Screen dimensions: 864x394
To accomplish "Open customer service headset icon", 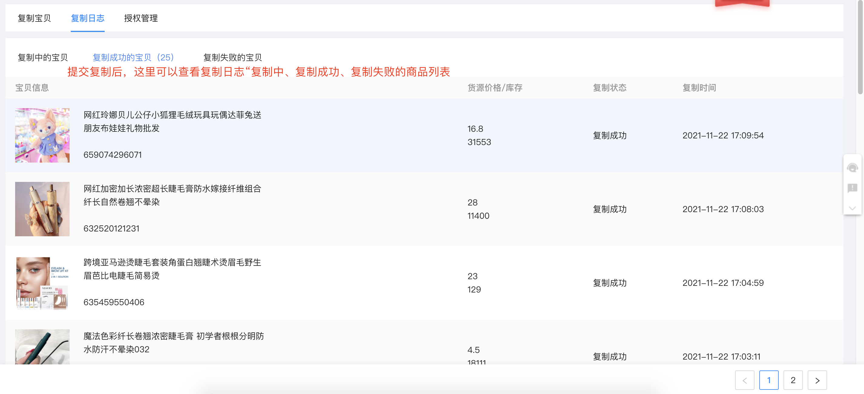I will pyautogui.click(x=852, y=167).
